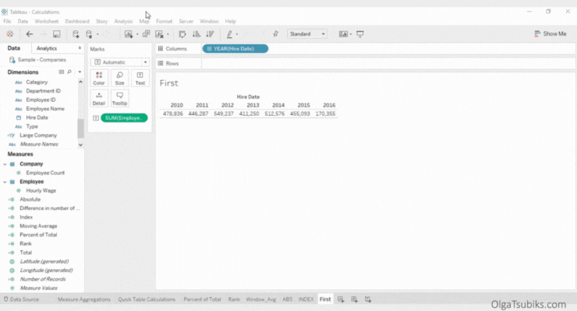Click the 549,237 value cell

click(x=224, y=114)
